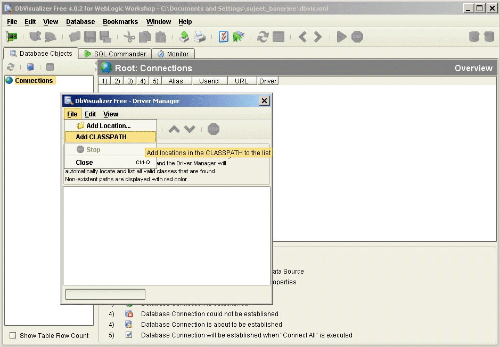Open the Database menu
500x347 pixels.
[x=80, y=22]
